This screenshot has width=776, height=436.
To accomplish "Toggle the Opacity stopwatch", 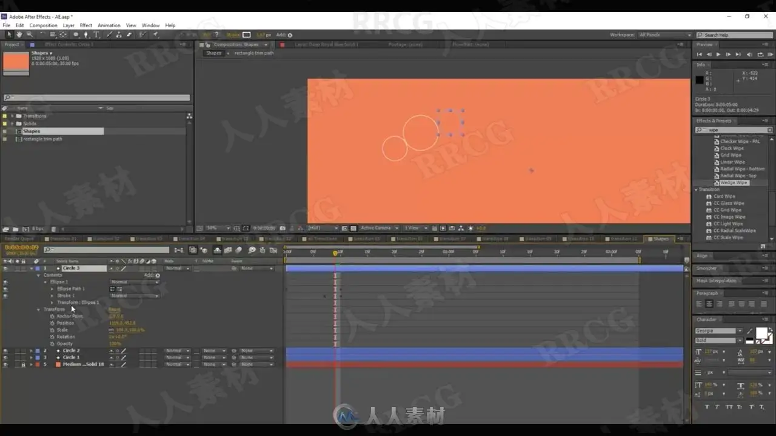I will click(x=53, y=344).
